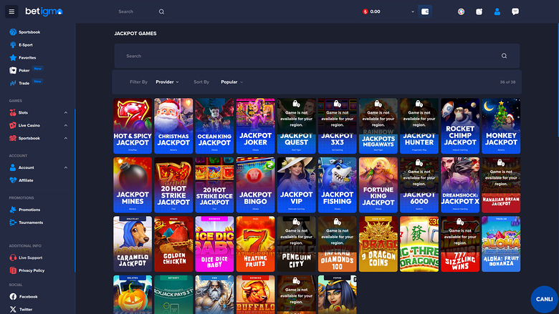
Task: Open Rocket Chimp Jackpot tile
Action: [460, 126]
